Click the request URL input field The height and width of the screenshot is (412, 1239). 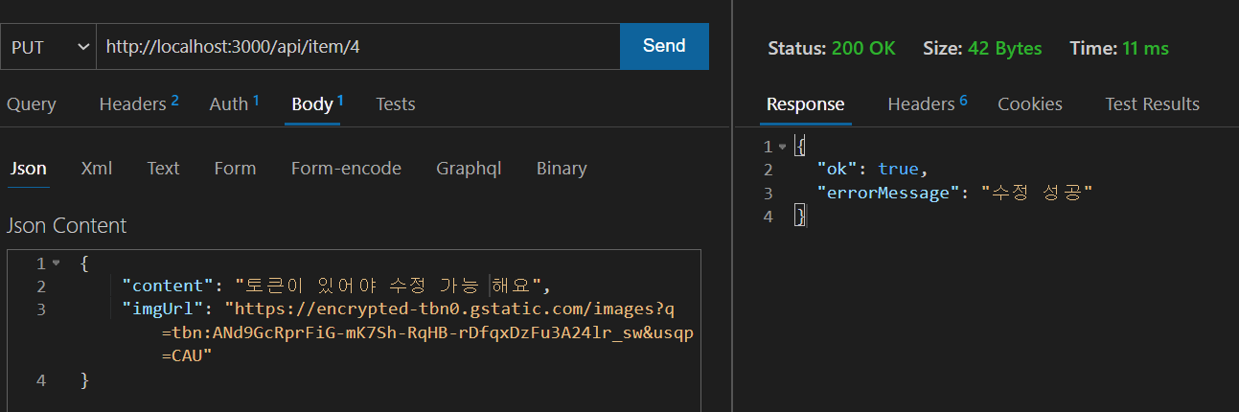(358, 47)
